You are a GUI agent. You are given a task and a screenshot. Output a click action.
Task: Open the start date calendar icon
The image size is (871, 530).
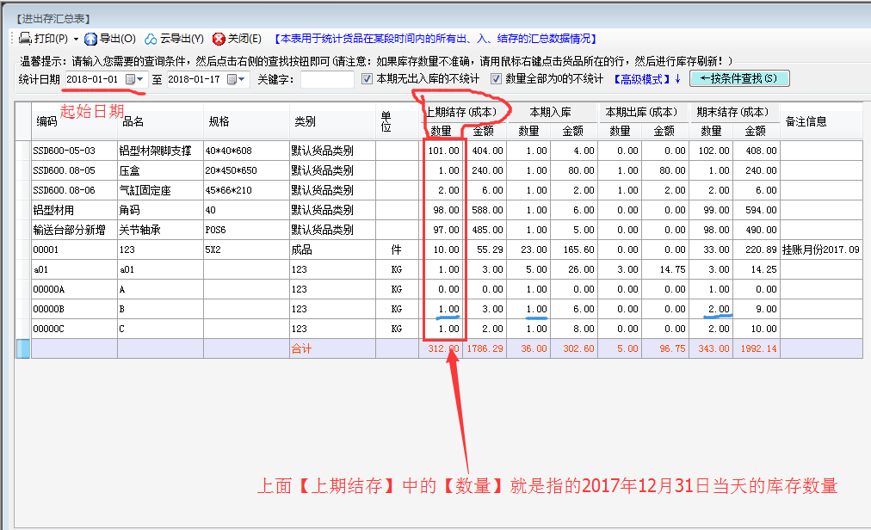click(131, 79)
